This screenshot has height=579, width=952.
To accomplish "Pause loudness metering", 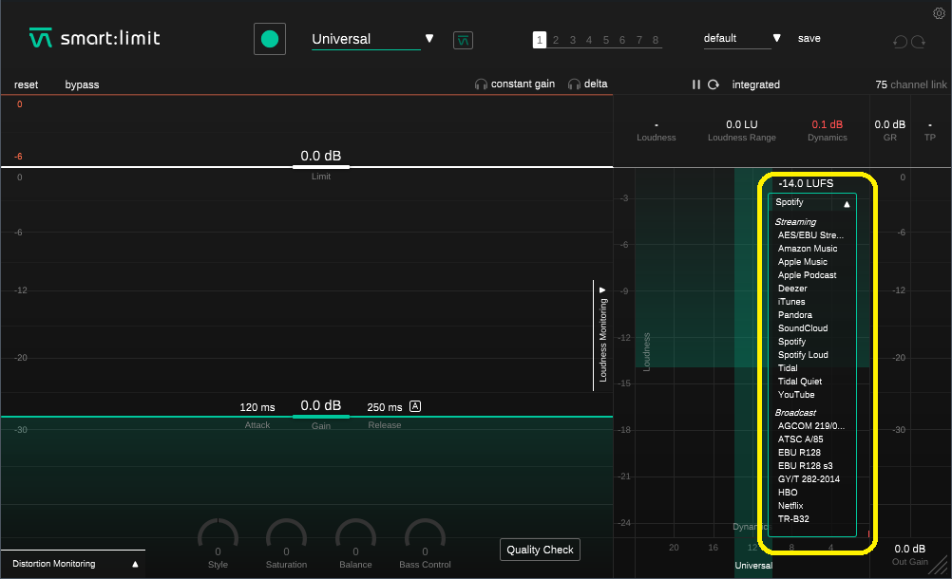I will (x=695, y=84).
